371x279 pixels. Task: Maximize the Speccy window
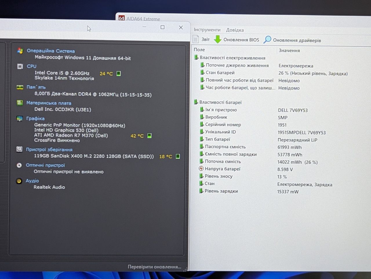[x=163, y=27]
